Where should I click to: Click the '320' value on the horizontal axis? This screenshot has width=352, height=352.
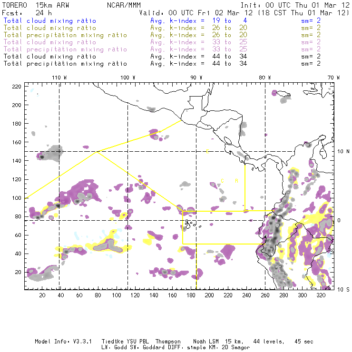(x=321, y=295)
